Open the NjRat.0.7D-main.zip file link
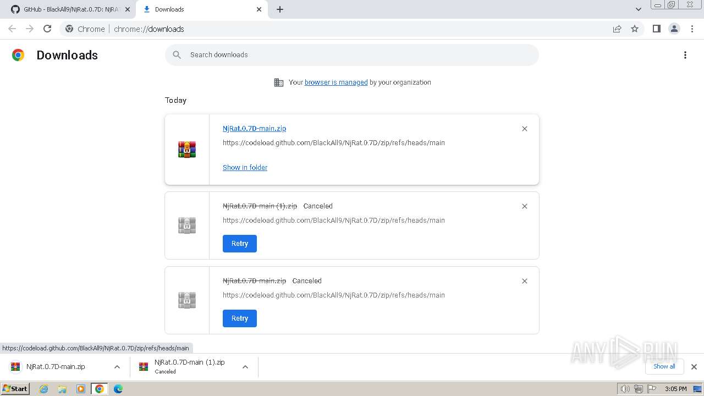 [254, 128]
